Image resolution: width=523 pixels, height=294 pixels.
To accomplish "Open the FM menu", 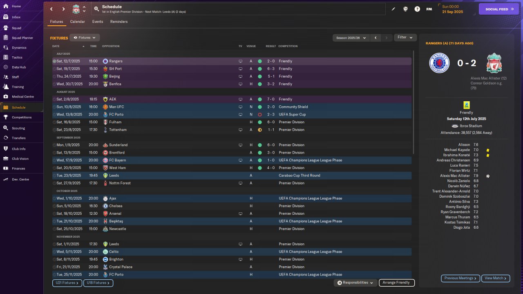I will tap(429, 9).
